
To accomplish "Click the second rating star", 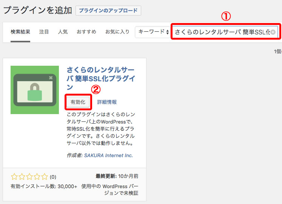I will coord(22,176).
